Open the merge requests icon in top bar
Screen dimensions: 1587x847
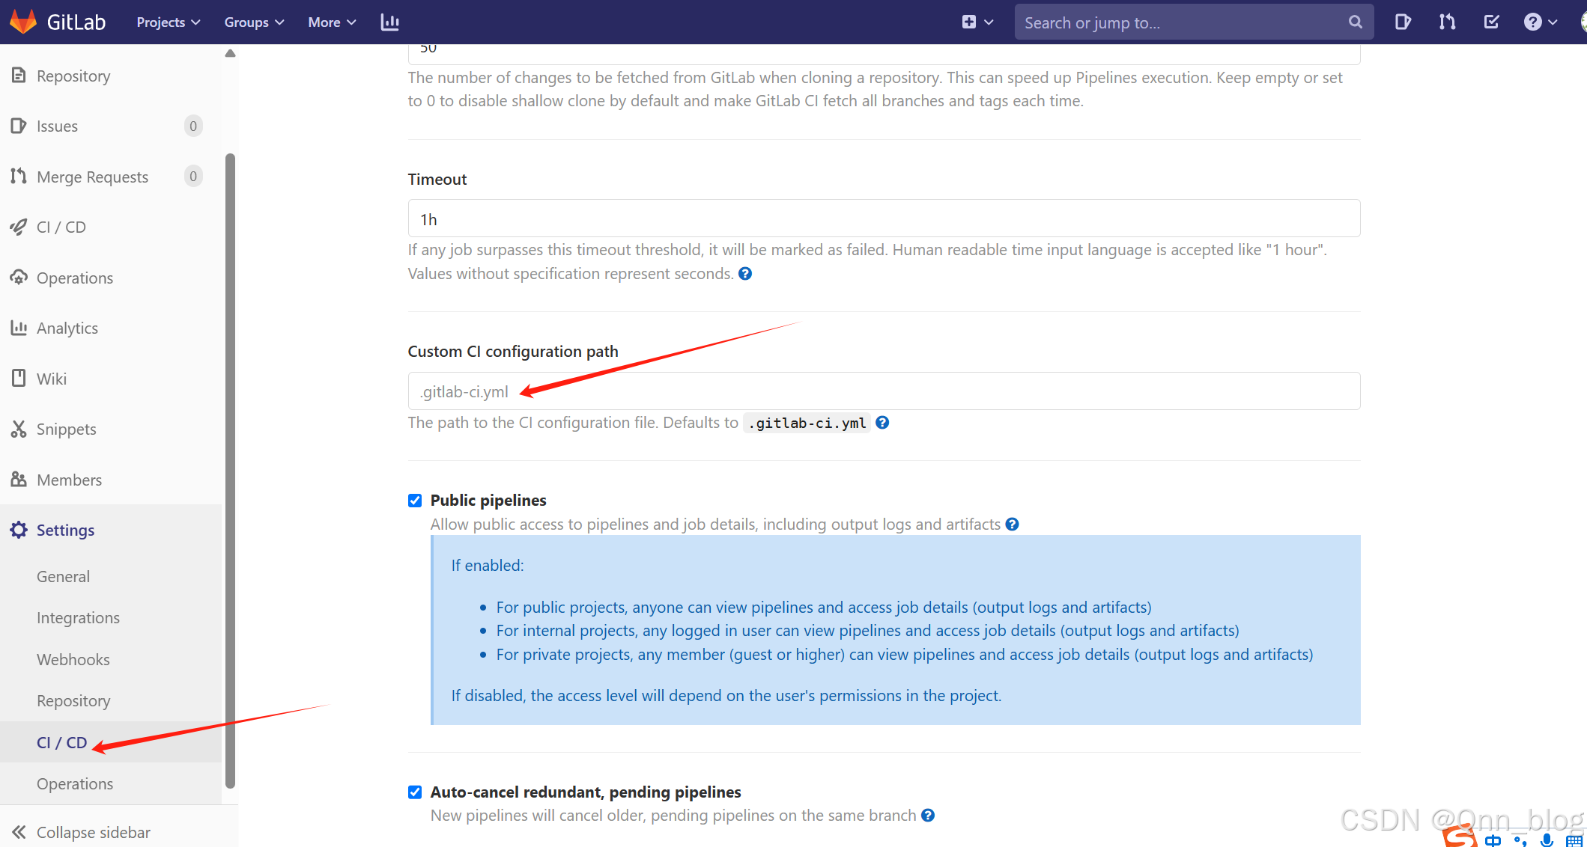click(1446, 22)
